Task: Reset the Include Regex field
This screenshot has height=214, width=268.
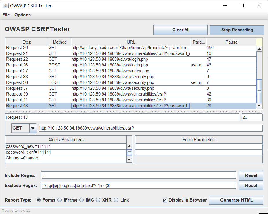Action: [x=251, y=175]
